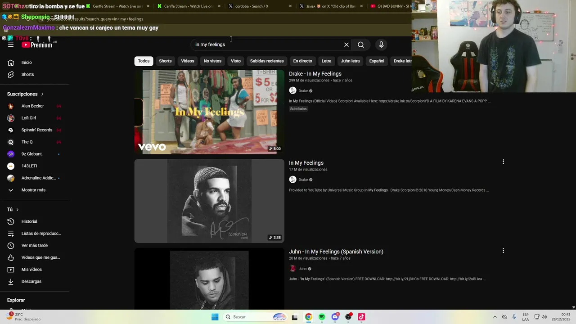Play the Juhn Spanish Version thumbnail
The height and width of the screenshot is (324, 576).
coord(209,279)
